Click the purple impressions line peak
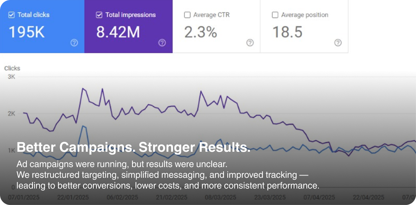Screen dimensions: 416x205 (x=83, y=89)
